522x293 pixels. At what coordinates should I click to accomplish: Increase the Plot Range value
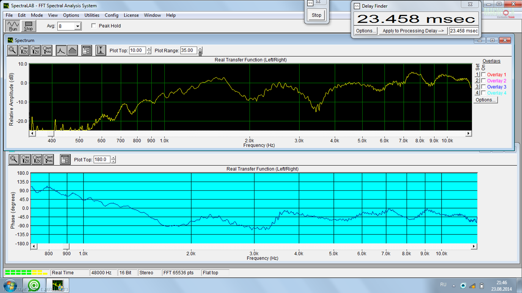[200, 48]
